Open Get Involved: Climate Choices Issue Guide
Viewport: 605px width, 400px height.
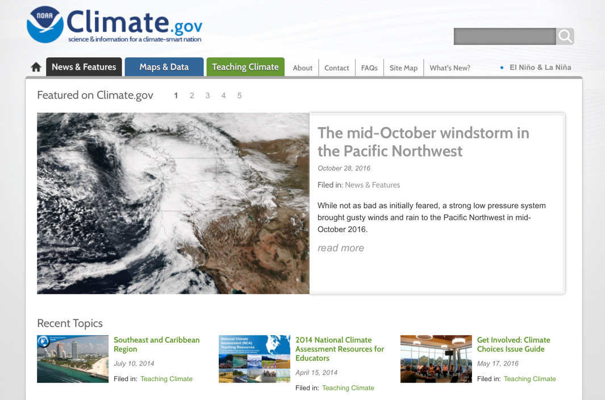pyautogui.click(x=513, y=344)
